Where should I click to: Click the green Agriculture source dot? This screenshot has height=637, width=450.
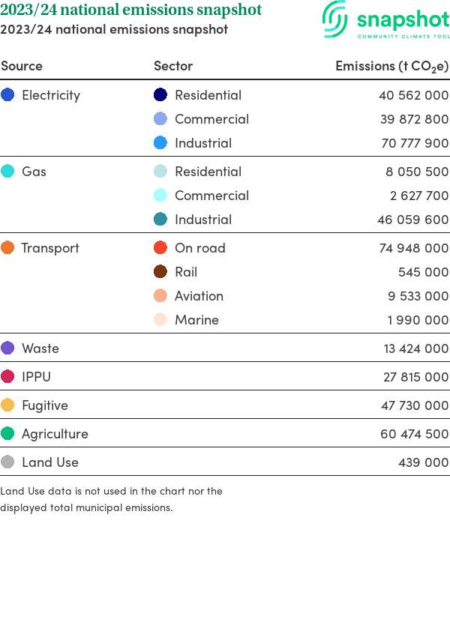click(x=8, y=434)
